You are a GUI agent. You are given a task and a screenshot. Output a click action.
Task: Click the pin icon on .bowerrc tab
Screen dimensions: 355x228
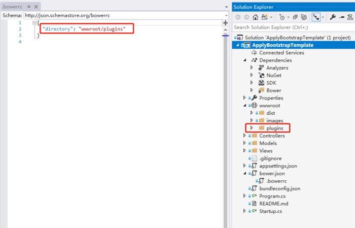29,7
